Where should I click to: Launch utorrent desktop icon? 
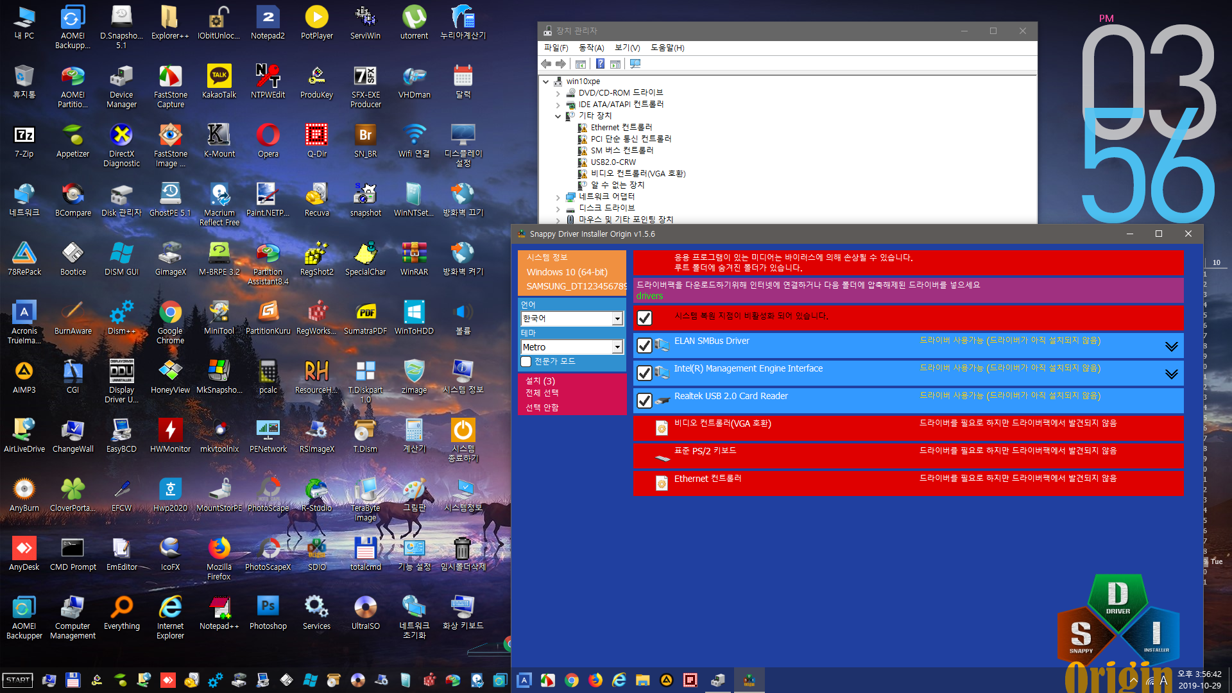414,22
